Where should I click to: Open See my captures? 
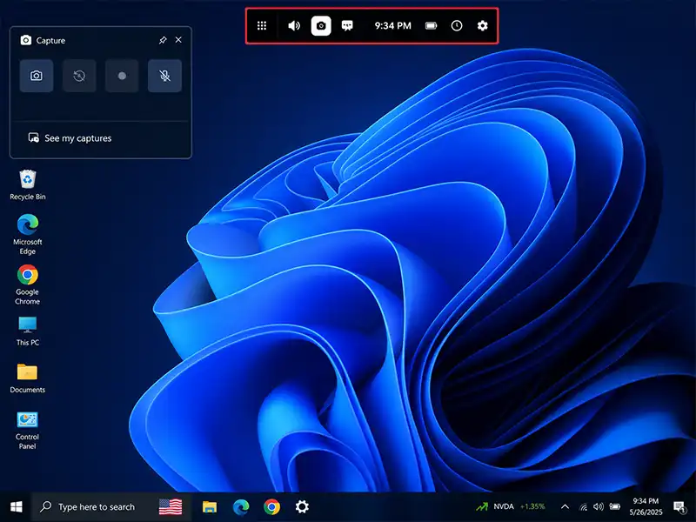[x=70, y=138]
